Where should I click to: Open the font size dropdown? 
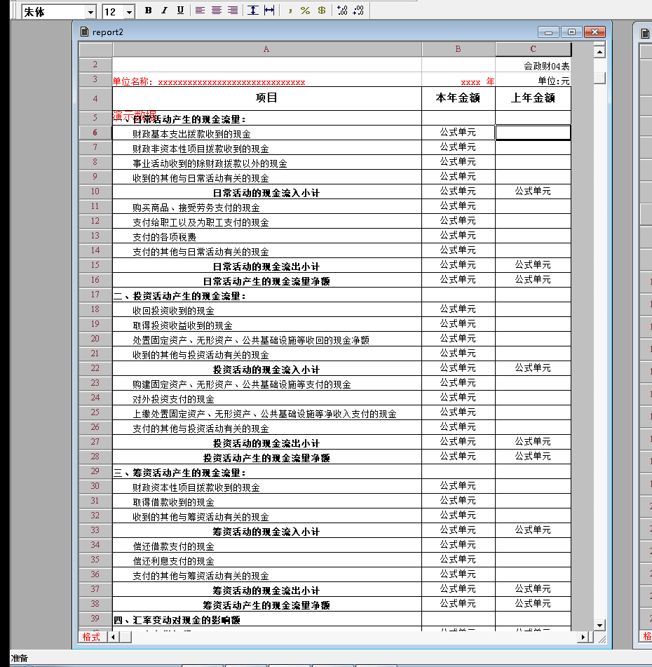(x=129, y=12)
